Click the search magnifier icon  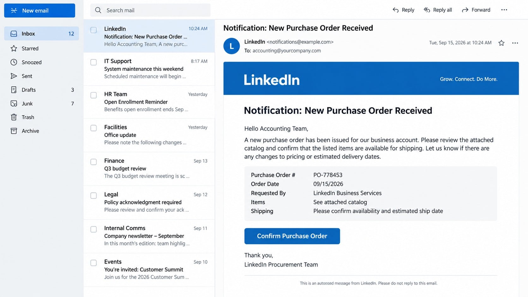click(98, 10)
